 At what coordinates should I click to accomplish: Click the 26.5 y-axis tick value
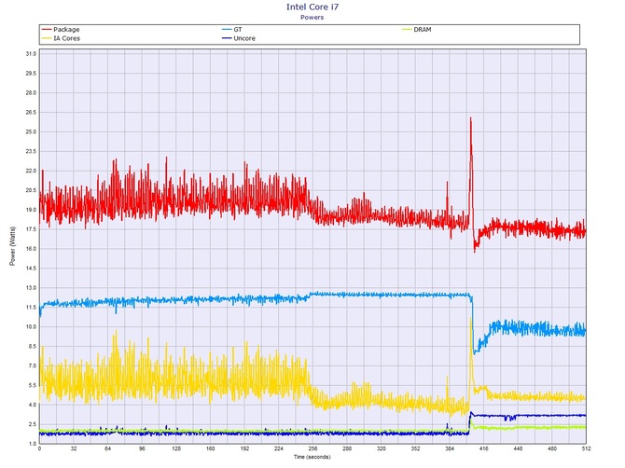click(x=31, y=112)
